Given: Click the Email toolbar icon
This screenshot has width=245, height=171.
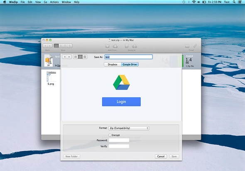Looking at the screenshot, I should [187, 46].
